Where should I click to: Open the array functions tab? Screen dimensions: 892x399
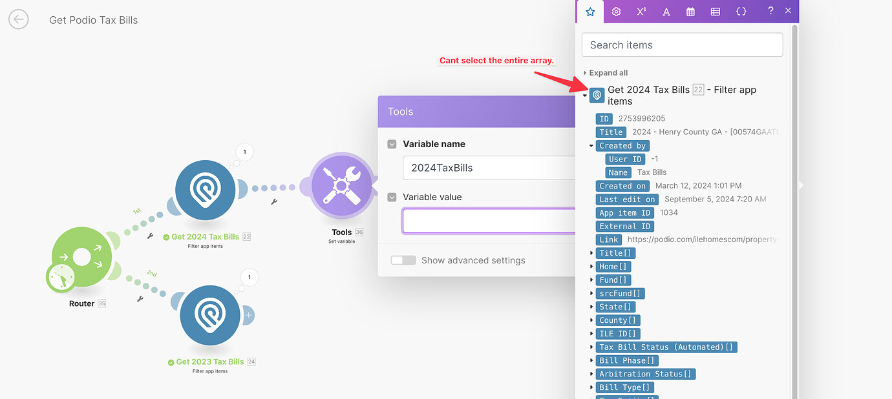(x=715, y=11)
